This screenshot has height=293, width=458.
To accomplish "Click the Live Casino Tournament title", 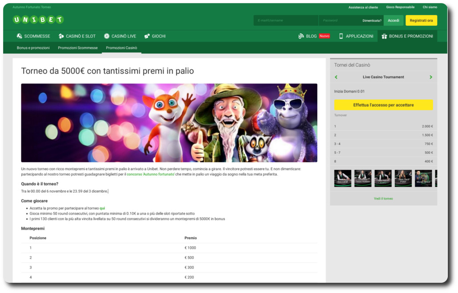I will click(x=383, y=77).
